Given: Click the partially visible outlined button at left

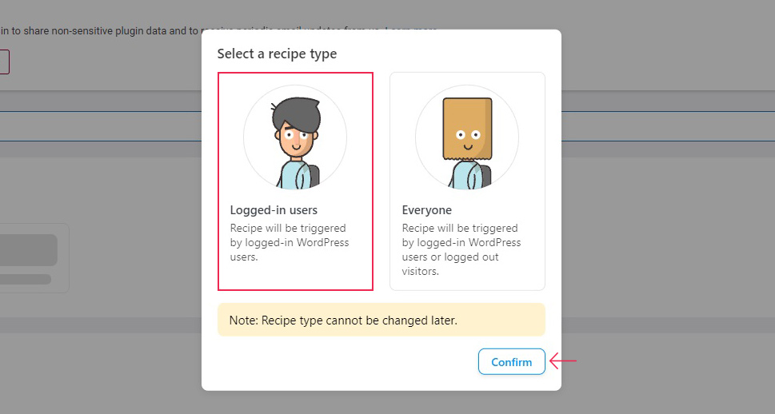Looking at the screenshot, I should 5,62.
